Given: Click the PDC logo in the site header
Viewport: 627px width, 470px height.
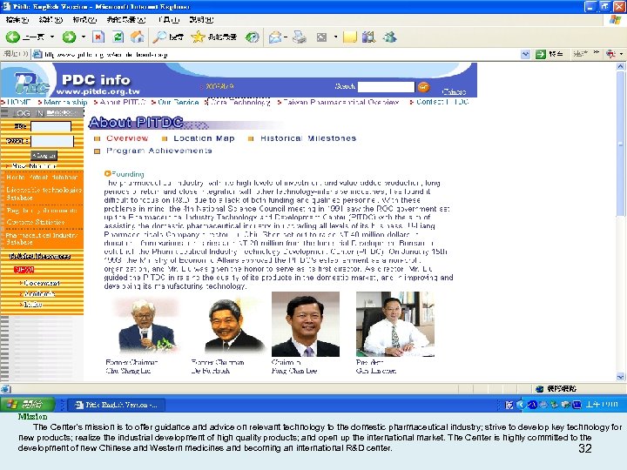Looking at the screenshot, I should click(x=31, y=83).
